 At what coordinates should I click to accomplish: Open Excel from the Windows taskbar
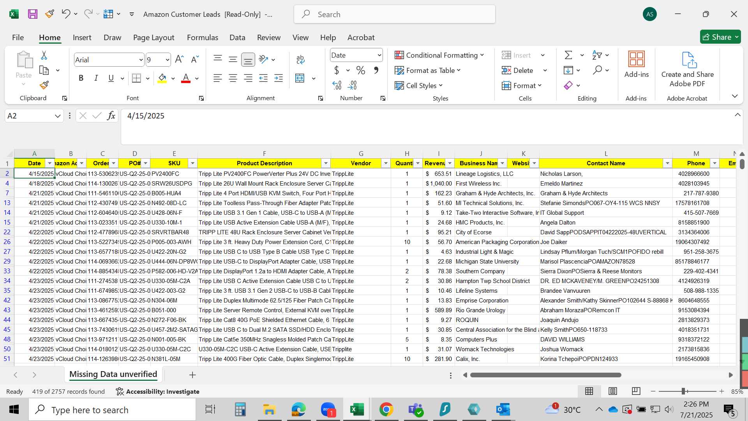pos(357,410)
